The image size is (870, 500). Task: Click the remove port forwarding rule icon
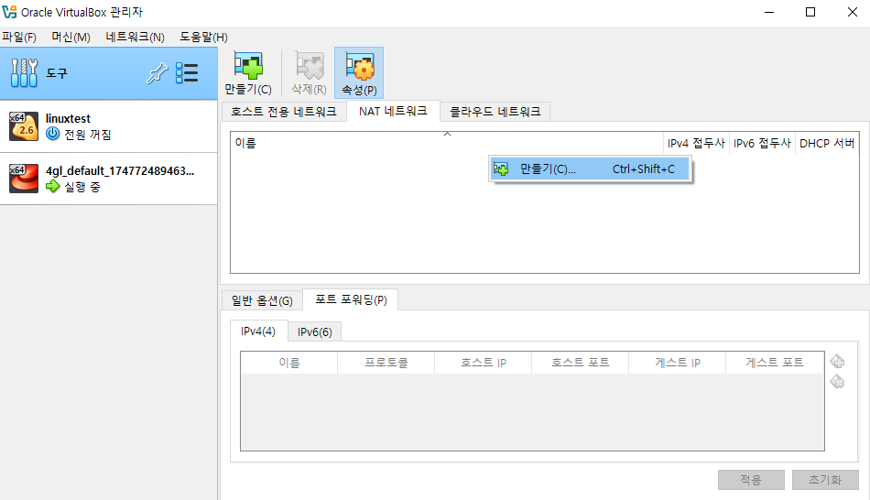(x=837, y=382)
